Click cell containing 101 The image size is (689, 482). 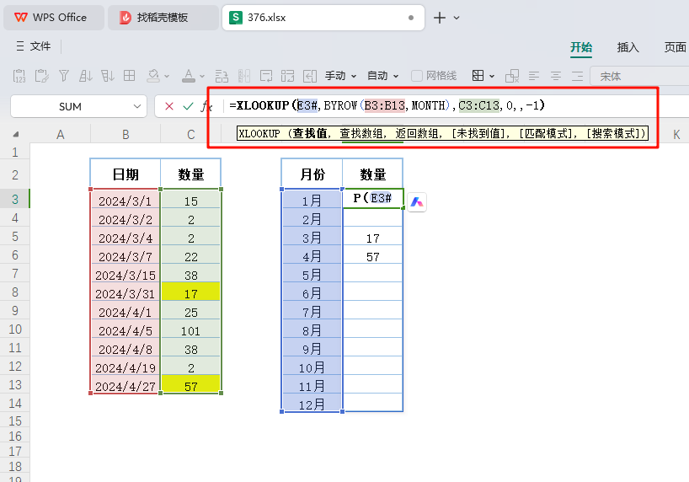tap(190, 330)
